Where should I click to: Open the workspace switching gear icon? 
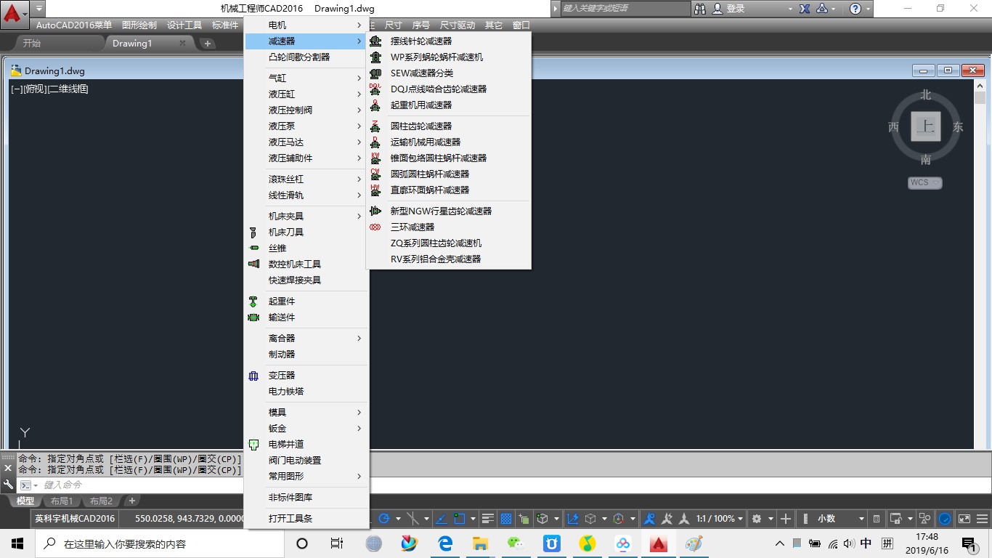tap(757, 519)
